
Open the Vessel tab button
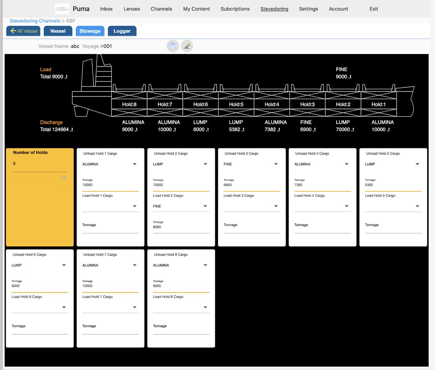click(57, 31)
